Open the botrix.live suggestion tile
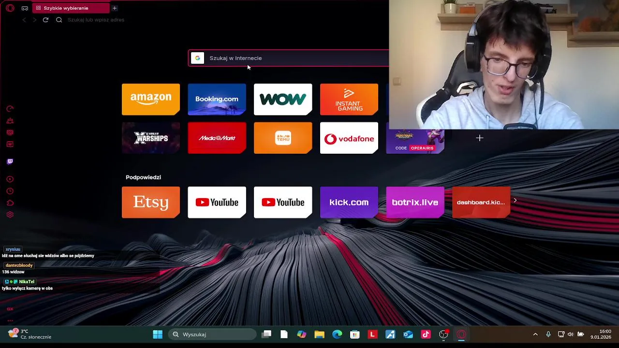 pos(415,202)
